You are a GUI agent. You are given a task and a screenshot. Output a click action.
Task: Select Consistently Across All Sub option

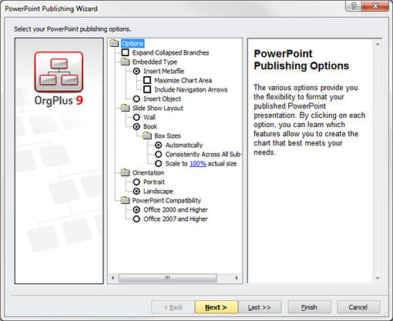(x=159, y=154)
